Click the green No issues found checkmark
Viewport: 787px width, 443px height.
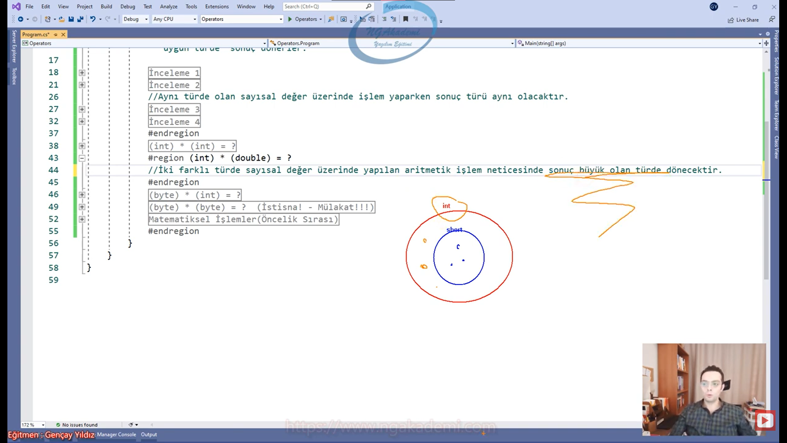coord(58,425)
